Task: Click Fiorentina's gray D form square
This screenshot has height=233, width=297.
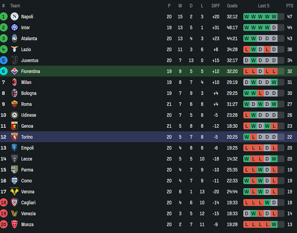Action: (x=260, y=71)
